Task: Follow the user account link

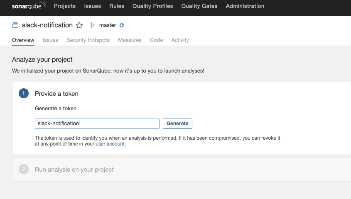Action: (110, 144)
